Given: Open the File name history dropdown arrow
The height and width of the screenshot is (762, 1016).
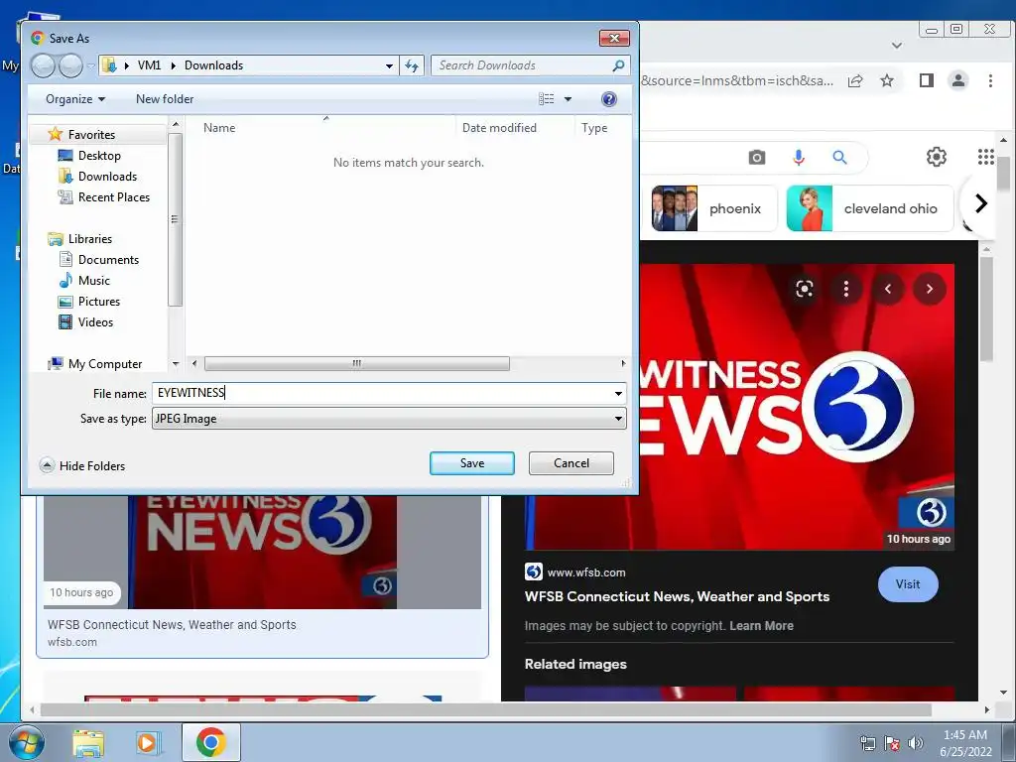Looking at the screenshot, I should tap(618, 393).
